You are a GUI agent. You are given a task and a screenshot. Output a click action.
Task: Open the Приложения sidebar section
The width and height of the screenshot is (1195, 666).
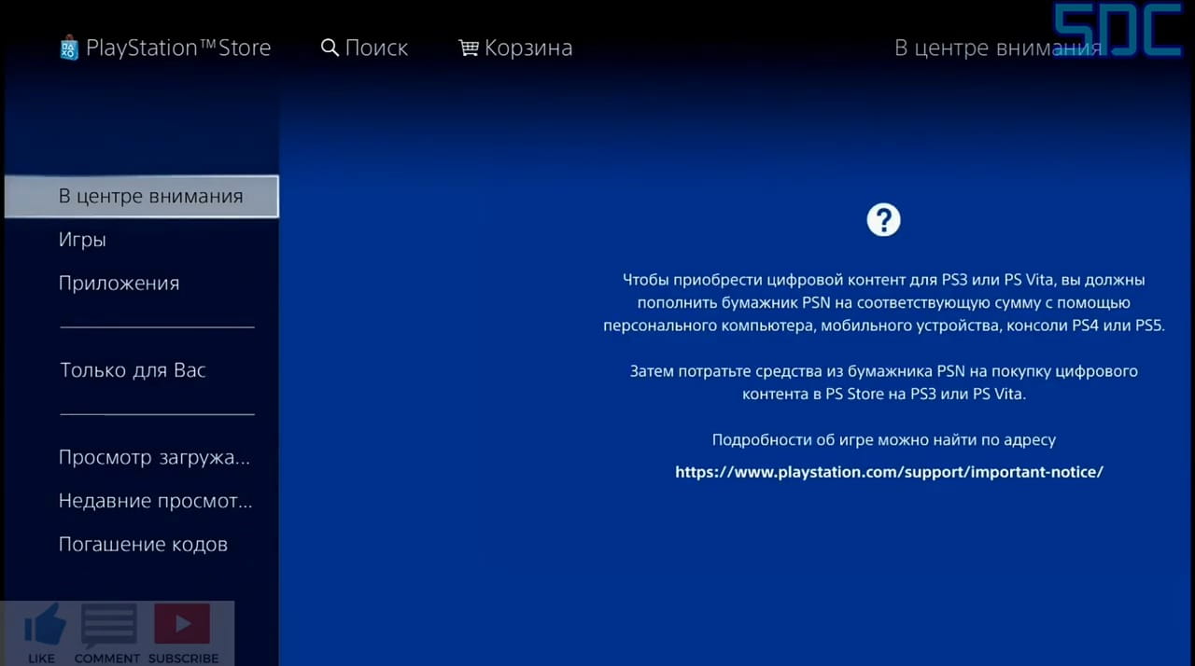(x=119, y=283)
